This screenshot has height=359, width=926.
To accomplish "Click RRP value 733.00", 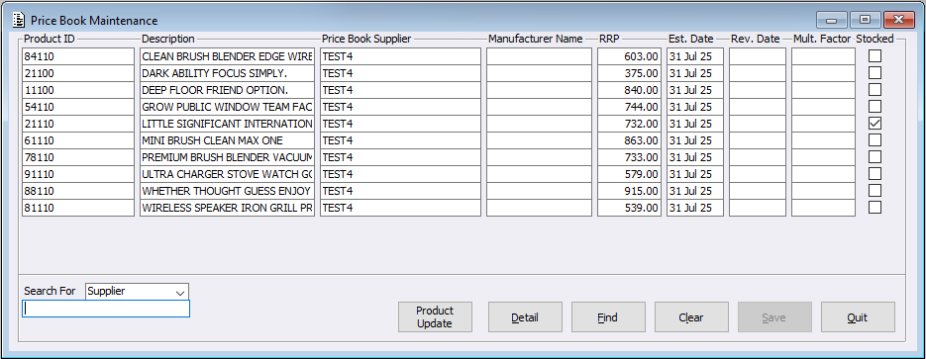I will 630,157.
